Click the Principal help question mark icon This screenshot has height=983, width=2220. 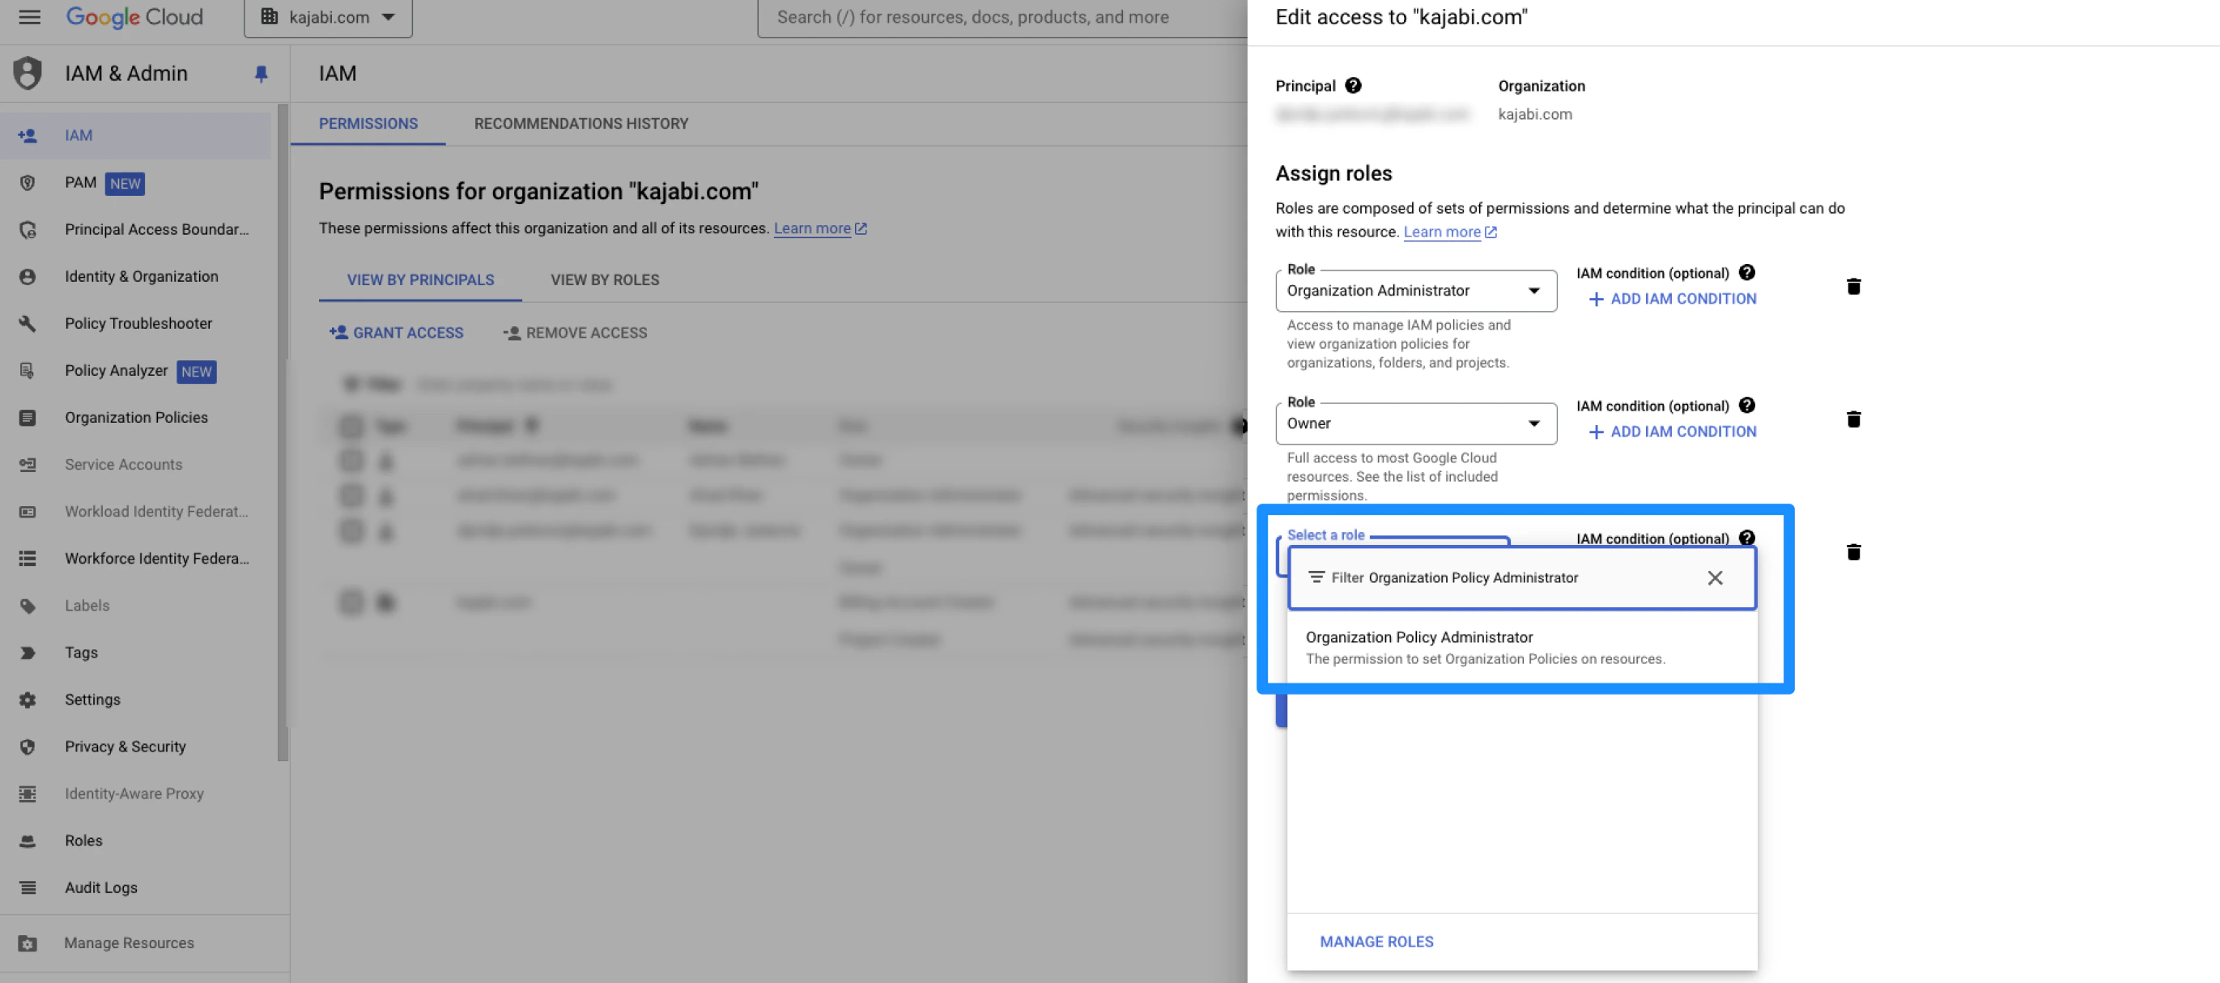(1353, 85)
